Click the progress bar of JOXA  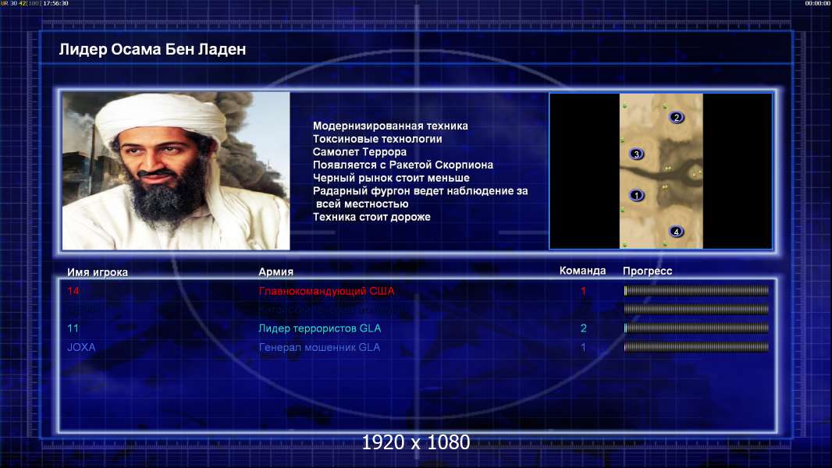[x=696, y=347]
